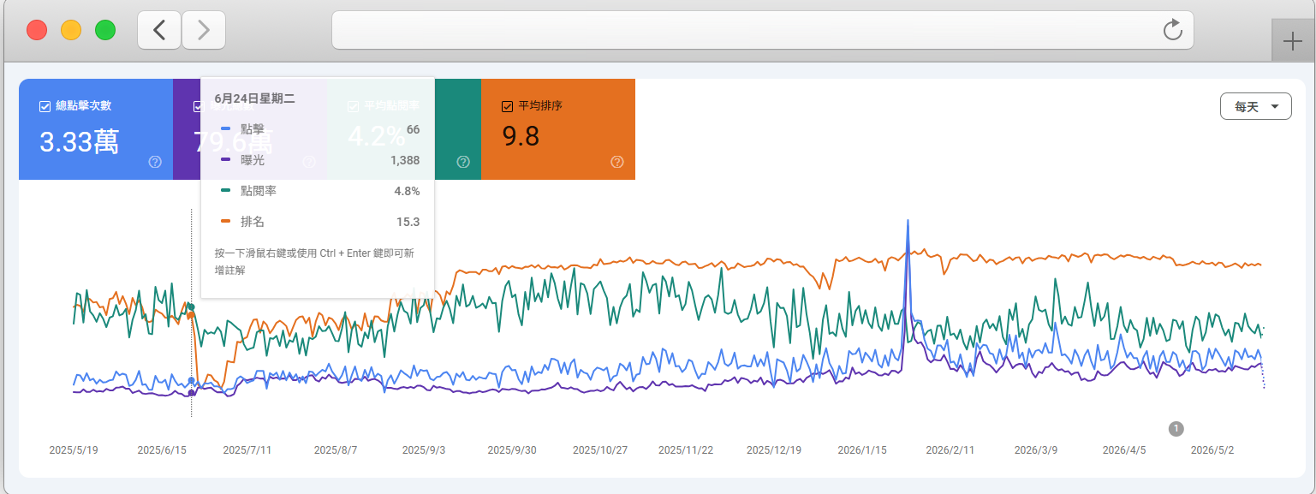The height and width of the screenshot is (494, 1316).
Task: Expand the 每天 granularity dropdown
Action: pyautogui.click(x=1255, y=107)
